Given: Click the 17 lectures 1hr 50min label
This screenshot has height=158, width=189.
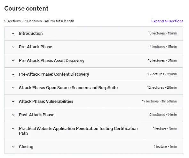Looking at the screenshot, I should coord(159,101).
